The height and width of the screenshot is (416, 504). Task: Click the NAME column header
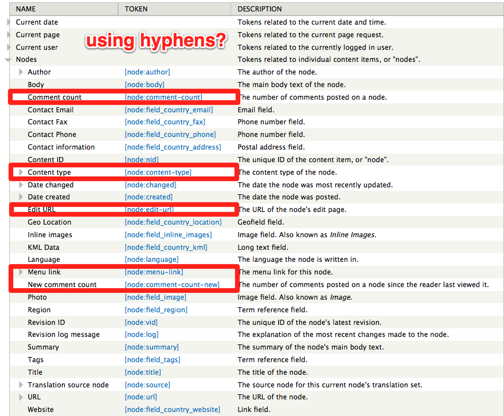[x=64, y=9]
